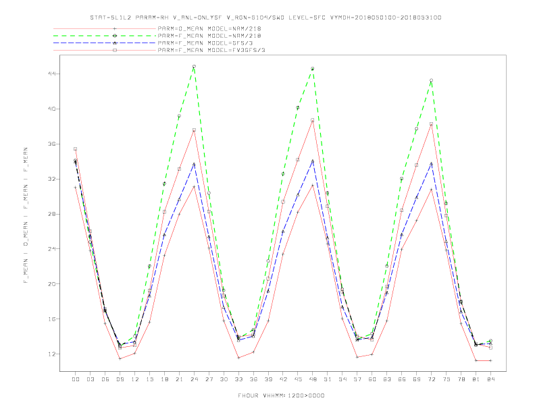Select legend entry PARM=F_MEAN MODEL=GFS/3
Image resolution: width=535 pixels, height=413 pixels.
click(x=205, y=43)
